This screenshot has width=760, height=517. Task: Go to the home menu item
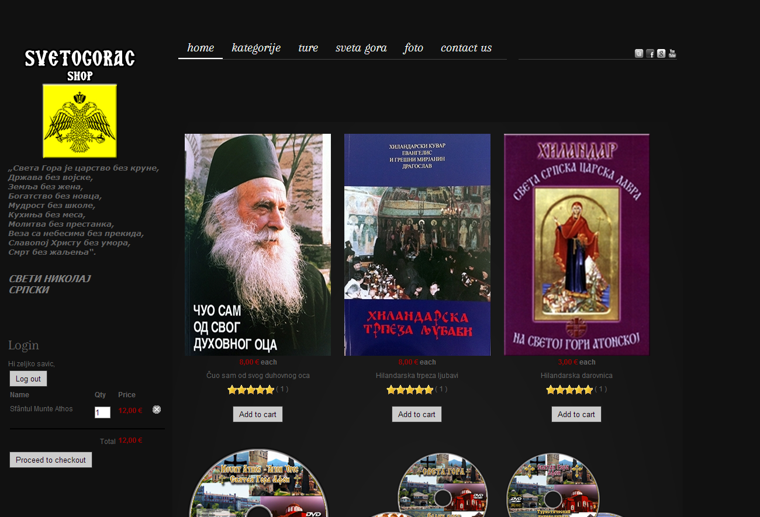click(x=201, y=48)
